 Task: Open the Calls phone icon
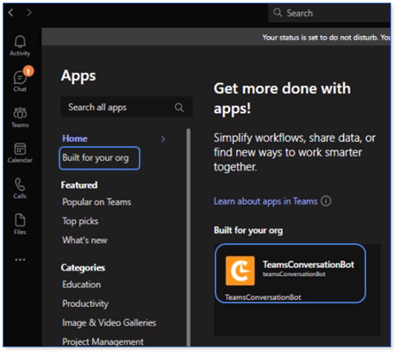tap(20, 188)
